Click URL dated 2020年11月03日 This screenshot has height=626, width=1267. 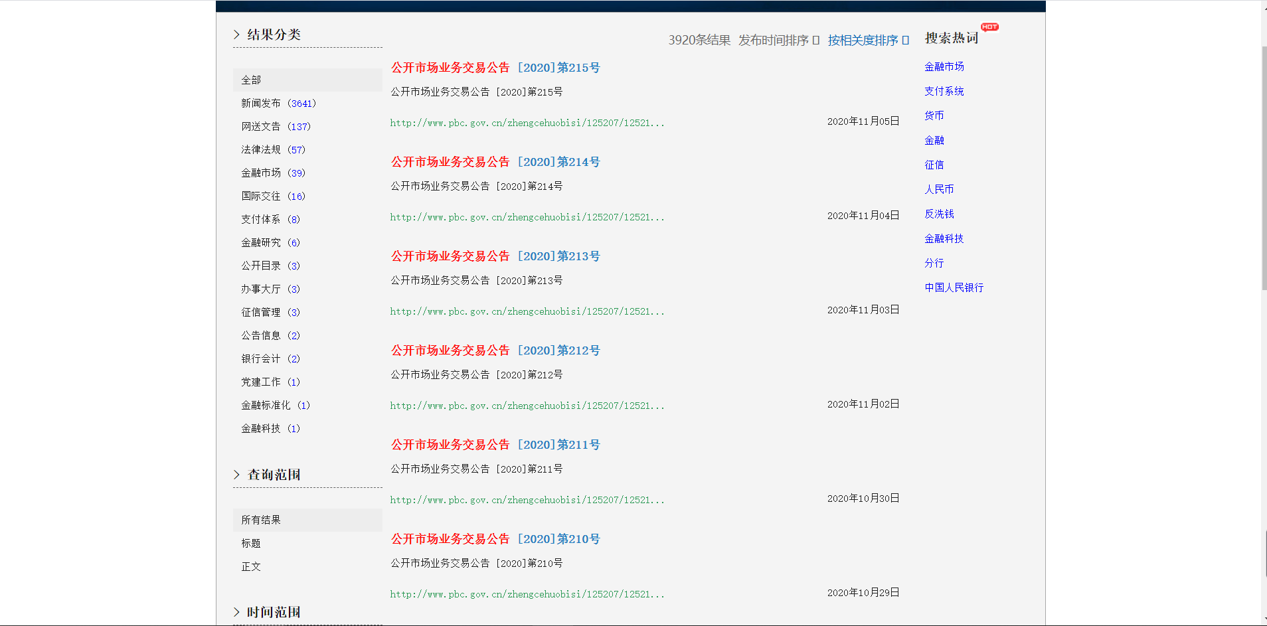pyautogui.click(x=527, y=311)
